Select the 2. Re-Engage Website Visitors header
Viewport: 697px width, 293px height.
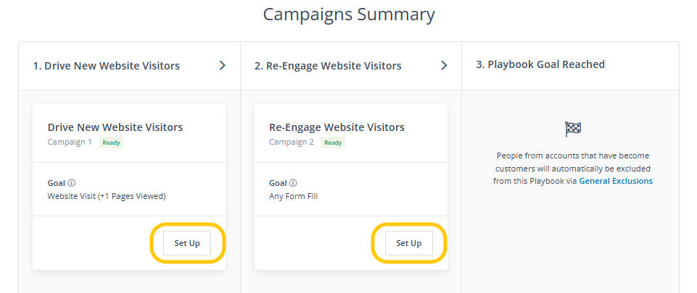(328, 66)
